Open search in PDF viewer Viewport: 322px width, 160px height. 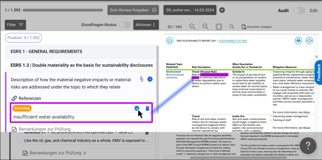(232, 27)
